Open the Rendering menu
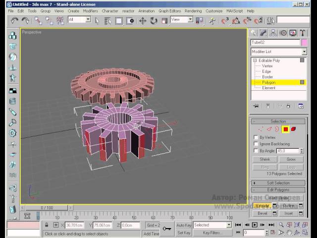Viewport: 317px width, 238px height. click(x=193, y=11)
